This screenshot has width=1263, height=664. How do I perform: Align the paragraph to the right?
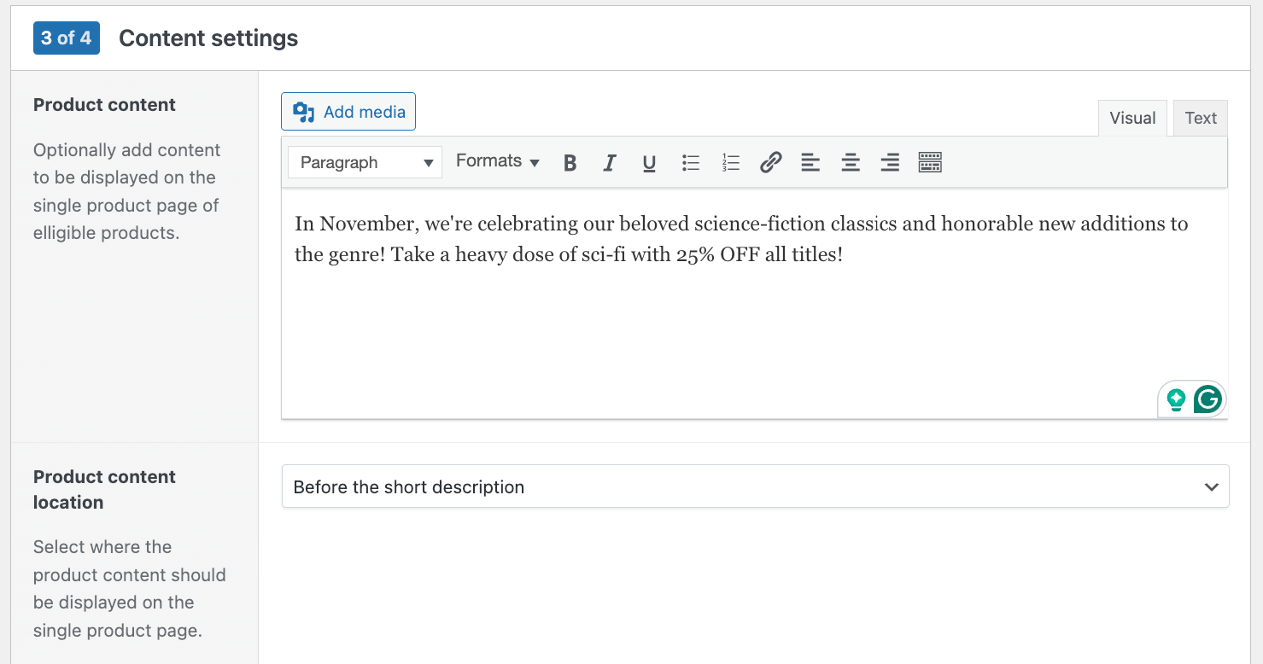tap(889, 161)
